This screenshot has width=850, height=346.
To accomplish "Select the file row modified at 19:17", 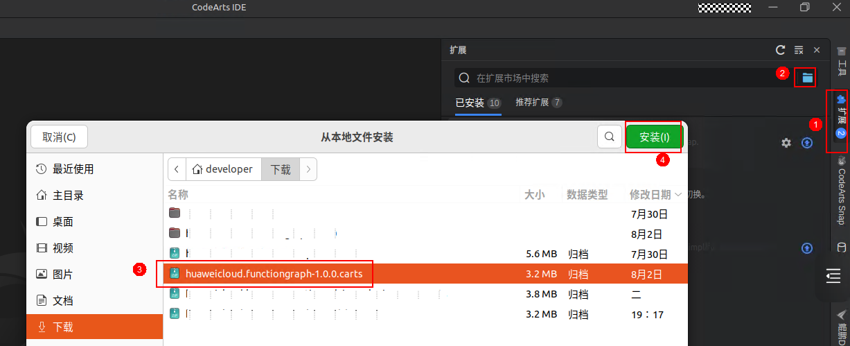I will pyautogui.click(x=426, y=314).
